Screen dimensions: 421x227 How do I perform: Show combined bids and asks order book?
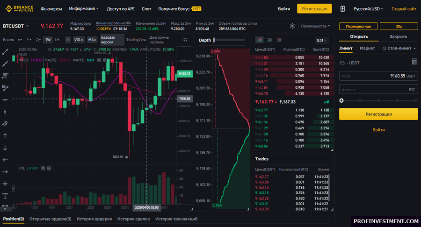259,40
